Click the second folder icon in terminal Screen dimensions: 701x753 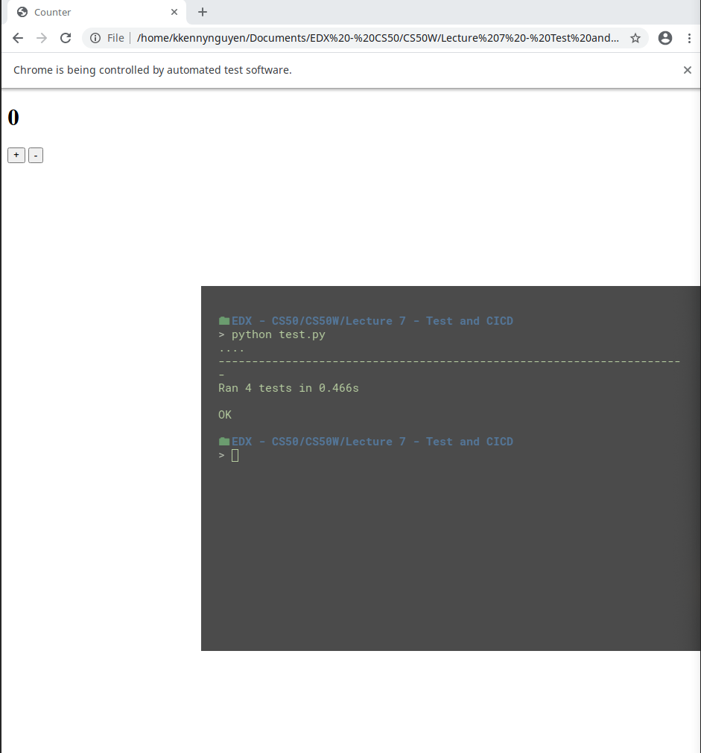click(x=224, y=442)
